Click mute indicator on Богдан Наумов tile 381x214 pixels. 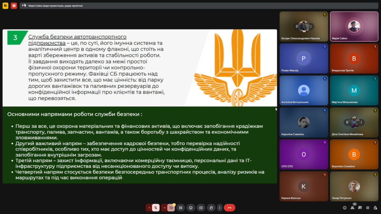click(325, 14)
